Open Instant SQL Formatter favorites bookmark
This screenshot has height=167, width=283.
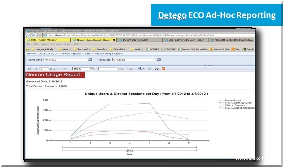193,49
